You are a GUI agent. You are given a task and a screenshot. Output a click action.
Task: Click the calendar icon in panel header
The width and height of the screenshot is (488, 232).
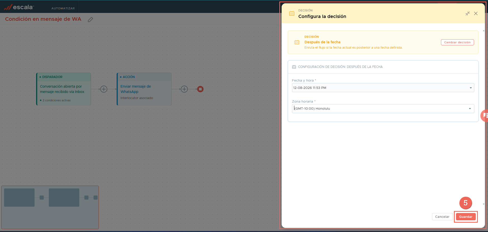point(292,13)
